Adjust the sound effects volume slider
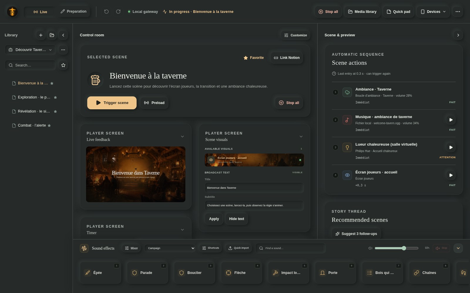 click(x=397, y=248)
